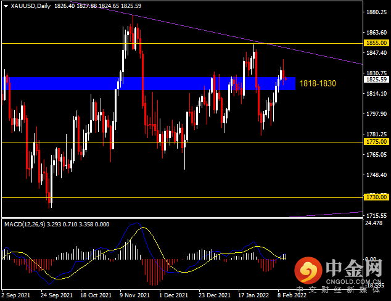Click the 18 Oct 2021 date label
The width and height of the screenshot is (391, 301).
[x=96, y=295]
